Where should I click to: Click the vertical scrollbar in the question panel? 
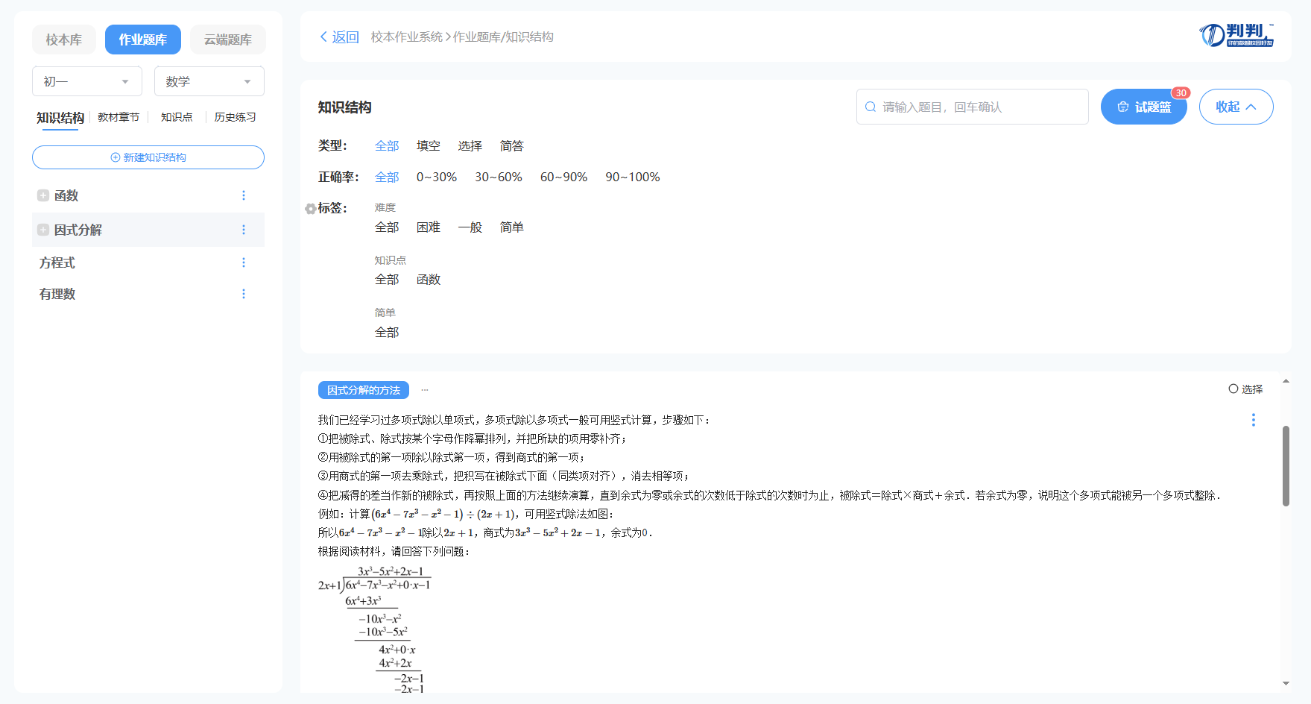coord(1286,466)
